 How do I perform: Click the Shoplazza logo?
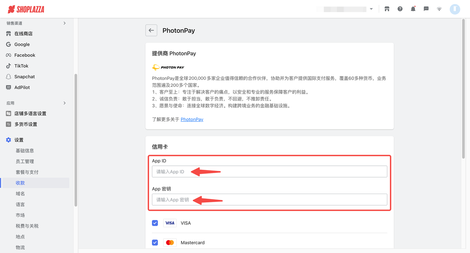(x=26, y=9)
